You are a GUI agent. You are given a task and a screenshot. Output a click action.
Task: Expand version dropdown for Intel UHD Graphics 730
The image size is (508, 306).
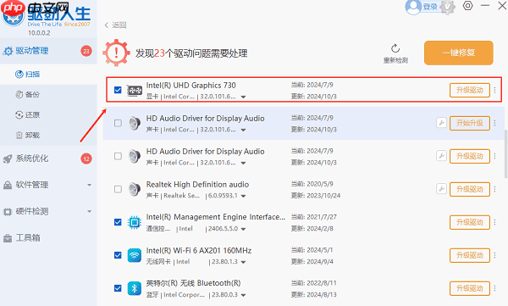coord(243,97)
